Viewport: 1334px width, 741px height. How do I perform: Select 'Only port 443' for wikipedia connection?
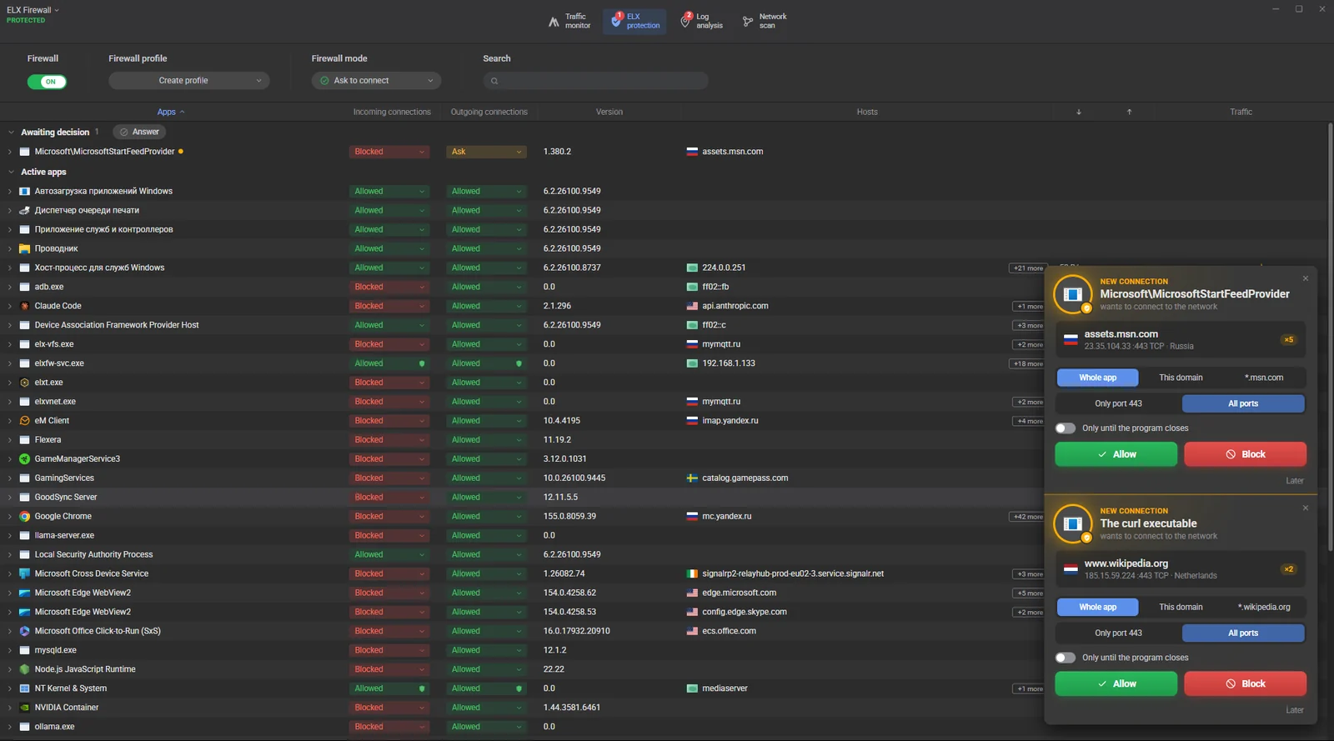click(1118, 633)
